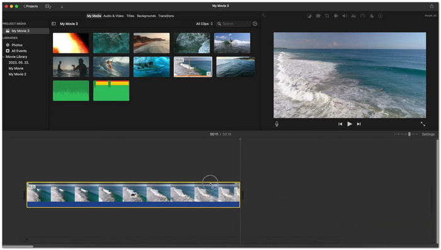Click the fullscreen playback arrows icon
441x250 pixels.
423,124
